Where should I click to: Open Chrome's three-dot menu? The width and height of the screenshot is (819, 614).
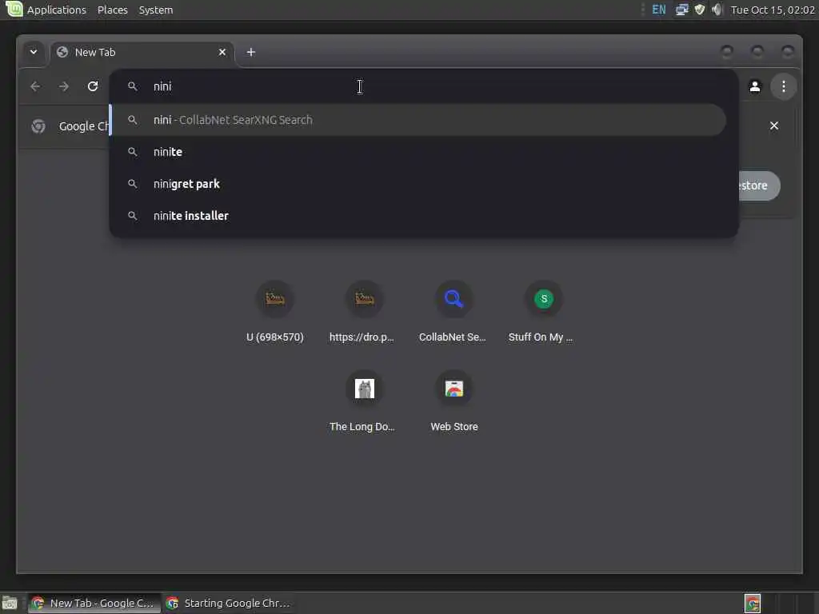pyautogui.click(x=784, y=86)
